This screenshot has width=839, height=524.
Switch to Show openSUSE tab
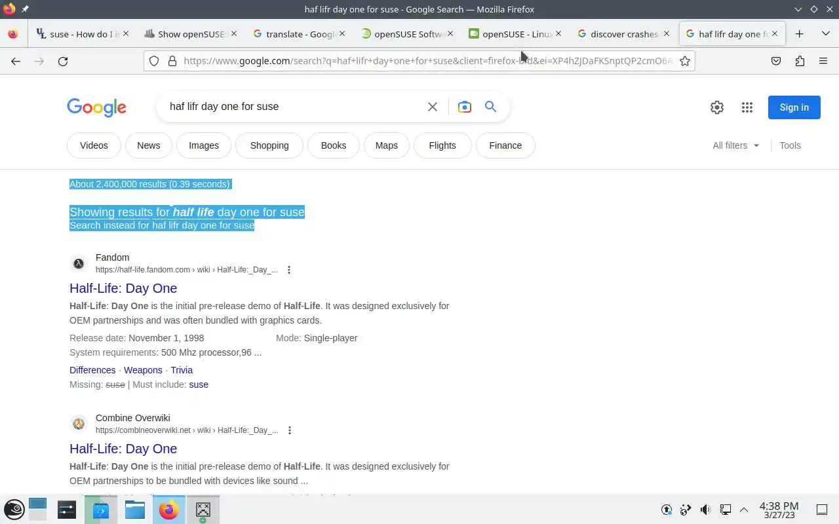pos(190,33)
